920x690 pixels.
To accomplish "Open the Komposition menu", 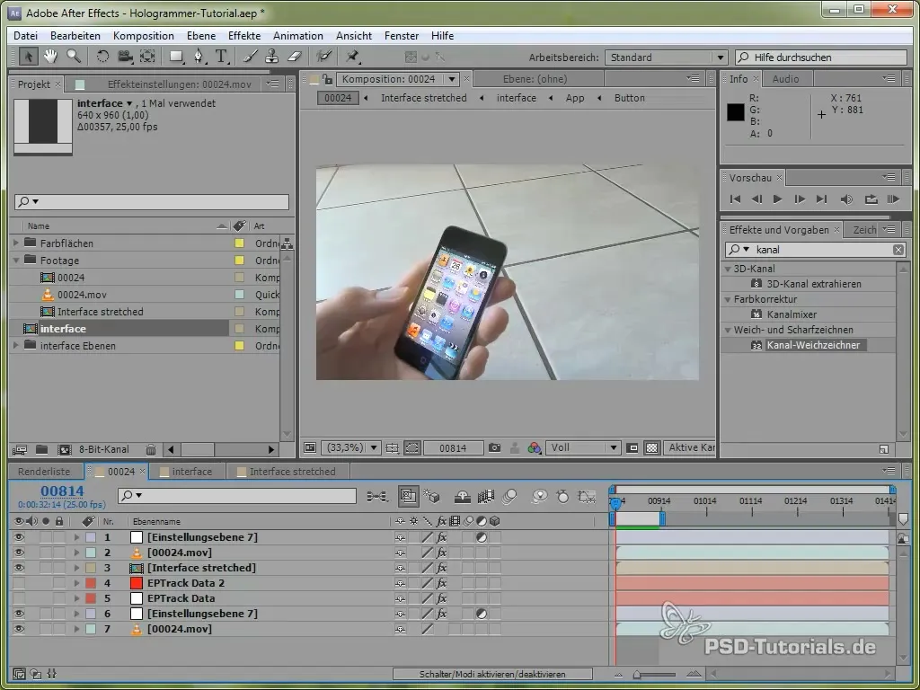I will (143, 36).
